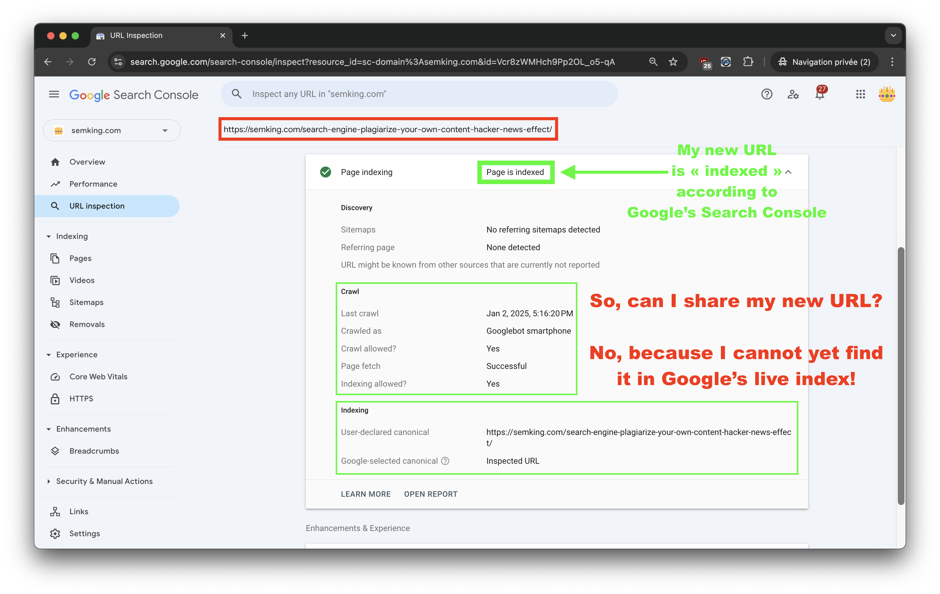
Task: Open the Pages indexing report
Action: [x=107, y=258]
